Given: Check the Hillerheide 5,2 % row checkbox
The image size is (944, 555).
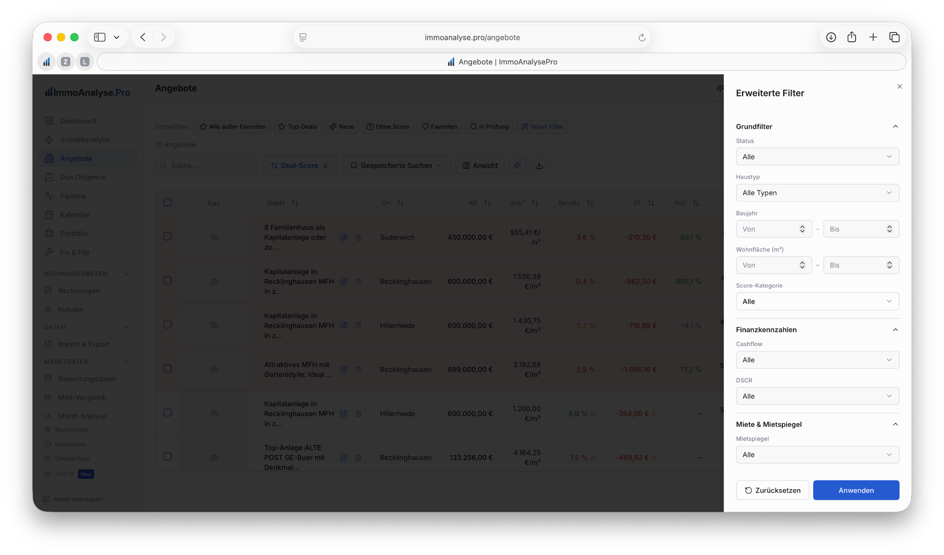Looking at the screenshot, I should [168, 324].
